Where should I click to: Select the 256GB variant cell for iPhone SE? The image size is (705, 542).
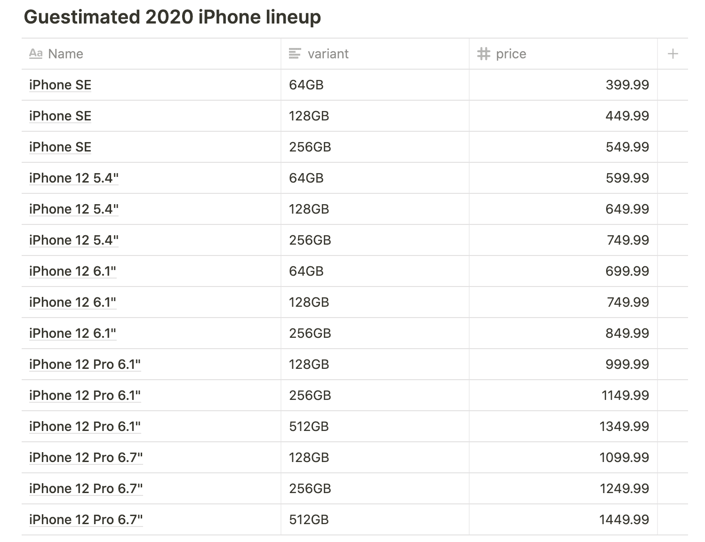click(x=375, y=147)
